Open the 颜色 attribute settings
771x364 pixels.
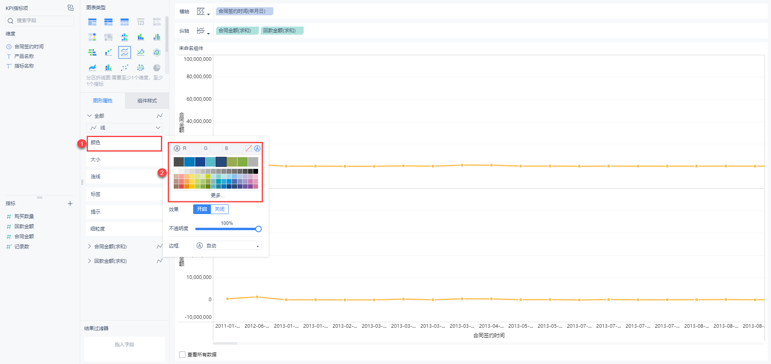[x=124, y=144]
